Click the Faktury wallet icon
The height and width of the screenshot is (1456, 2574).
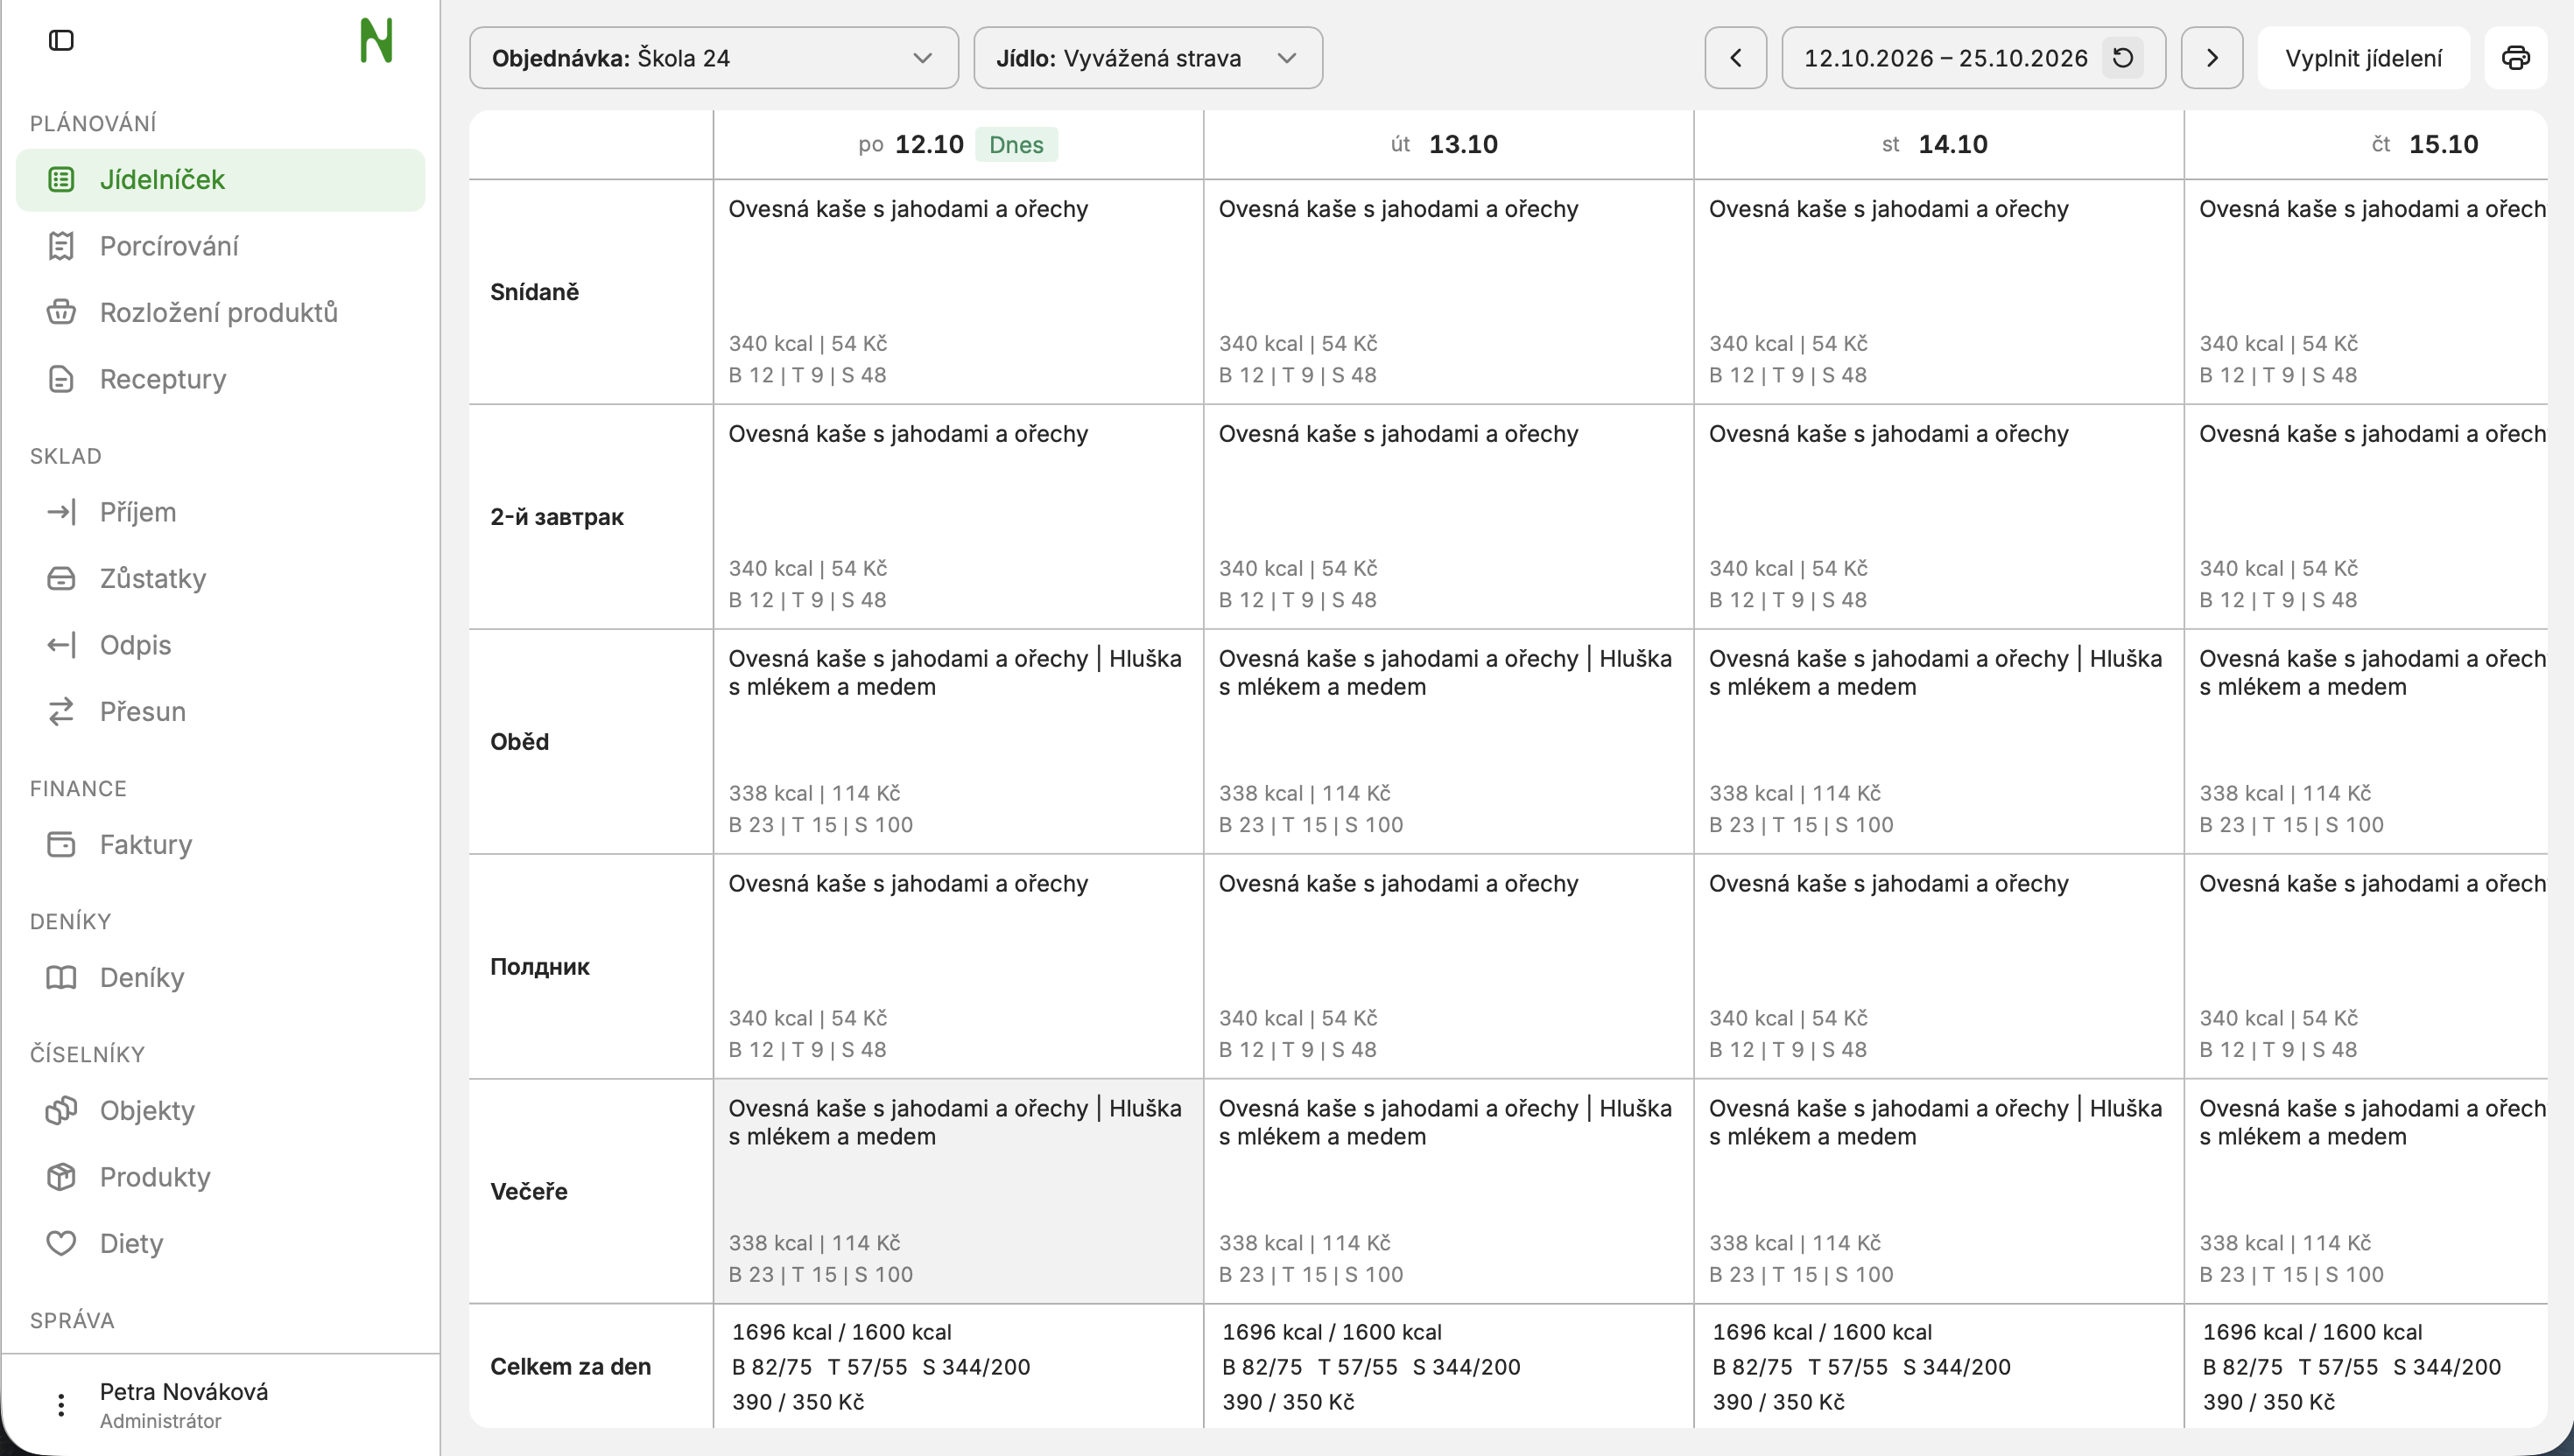[61, 845]
